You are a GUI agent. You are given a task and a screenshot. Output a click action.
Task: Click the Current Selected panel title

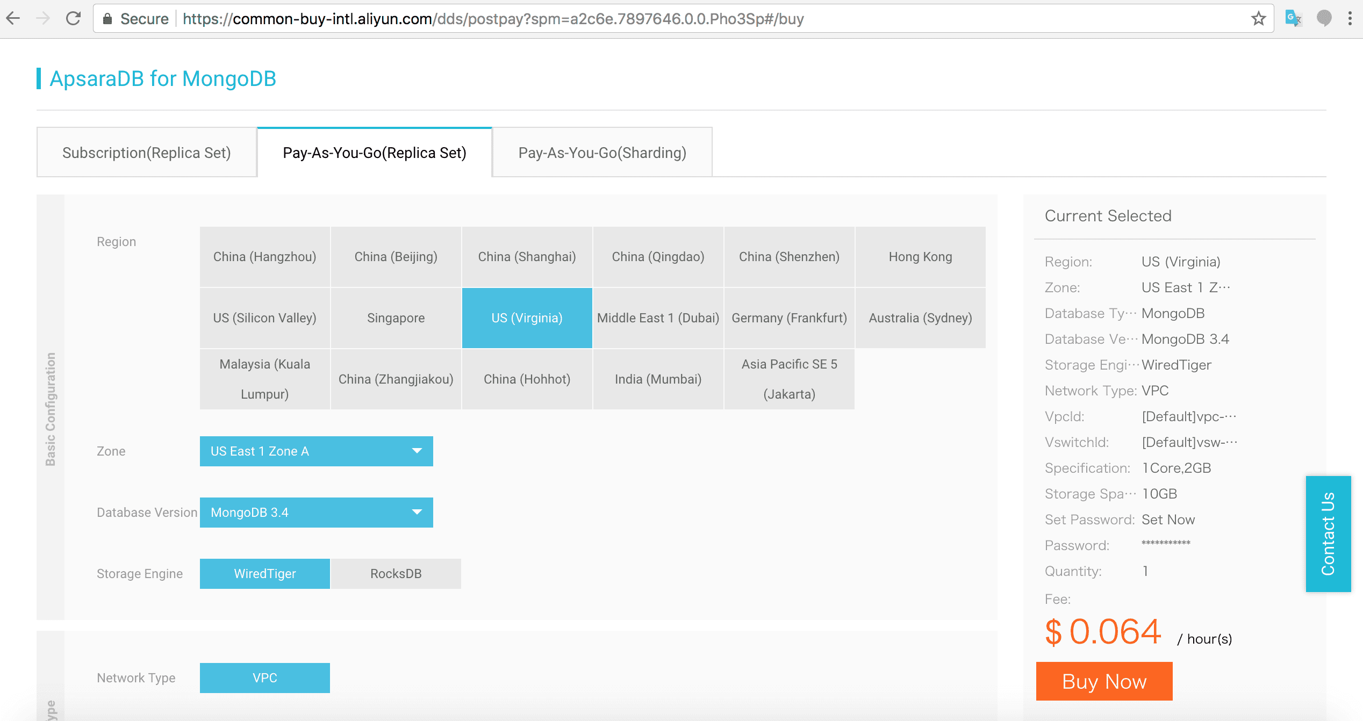coord(1108,216)
